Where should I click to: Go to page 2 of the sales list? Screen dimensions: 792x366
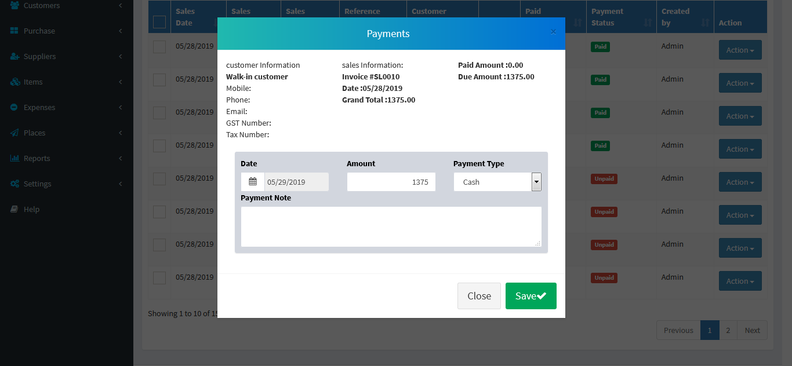(728, 330)
